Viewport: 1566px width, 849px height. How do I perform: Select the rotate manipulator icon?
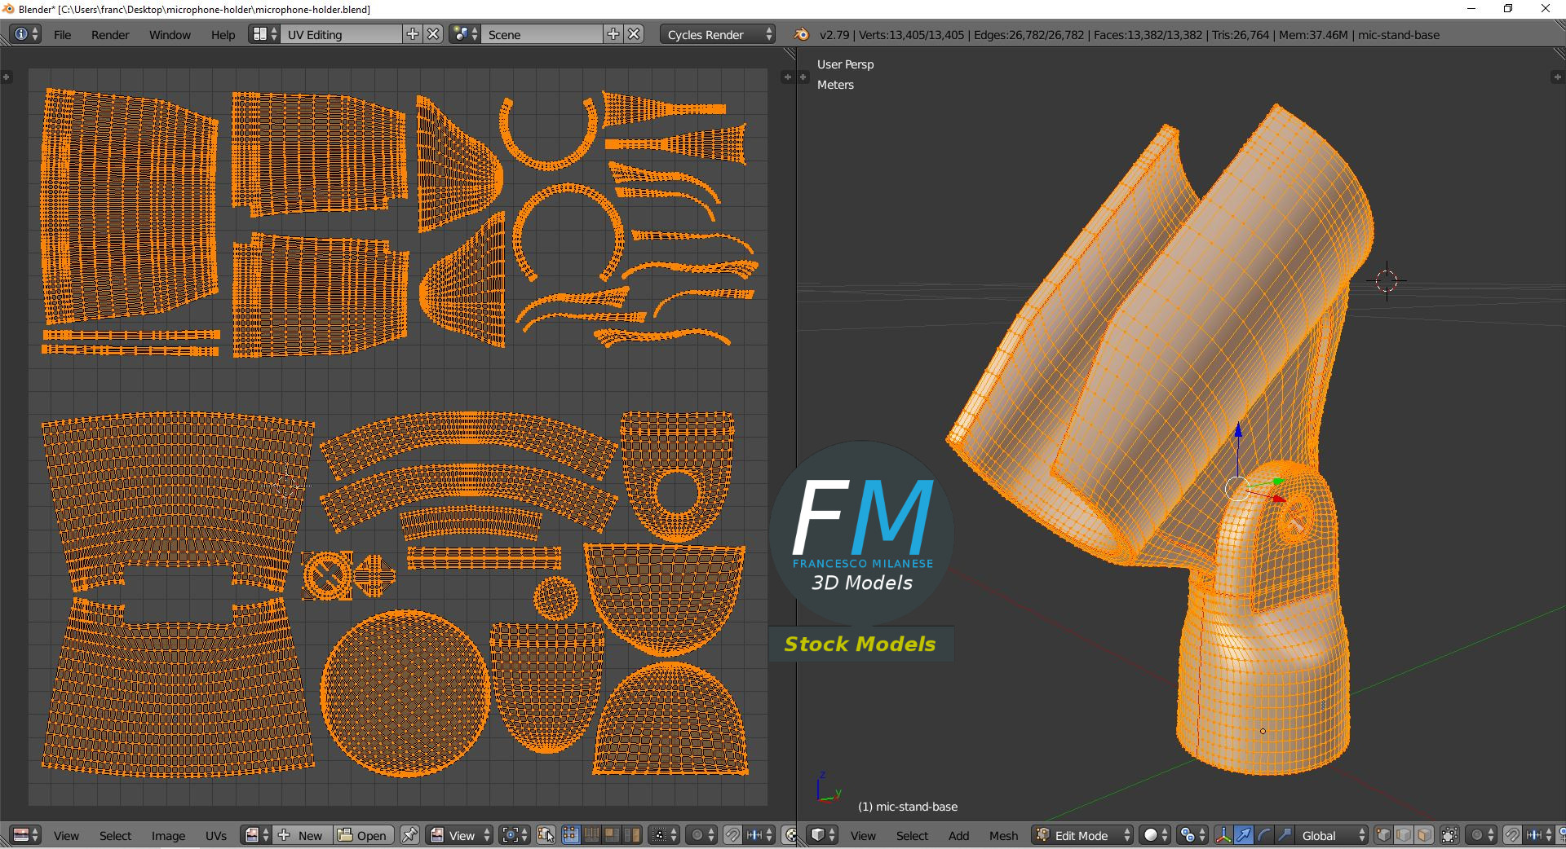coord(1264,835)
